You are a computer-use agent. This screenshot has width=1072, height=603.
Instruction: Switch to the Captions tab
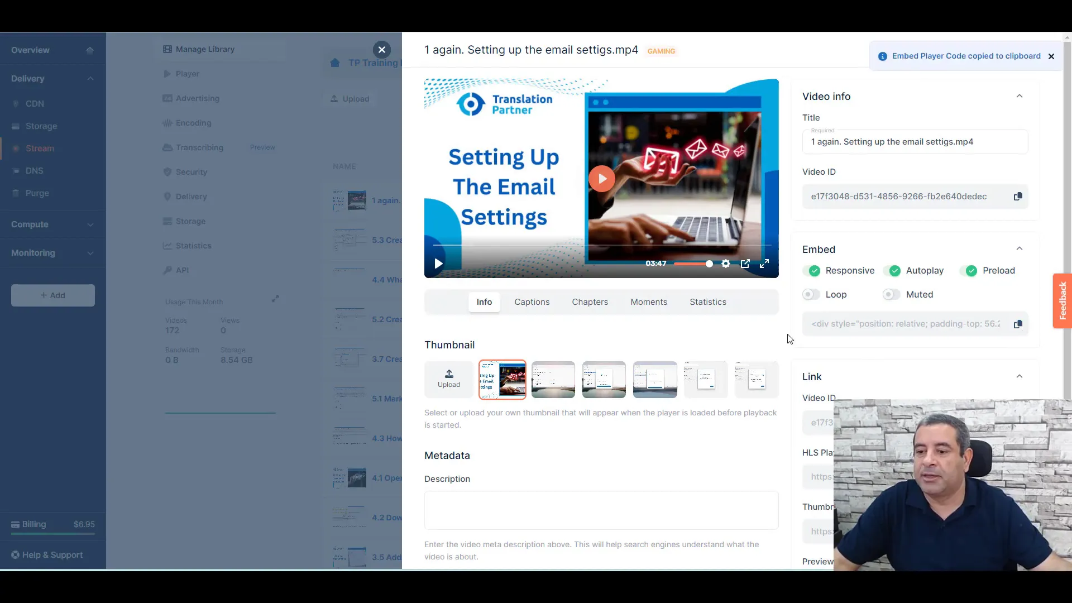[532, 302]
